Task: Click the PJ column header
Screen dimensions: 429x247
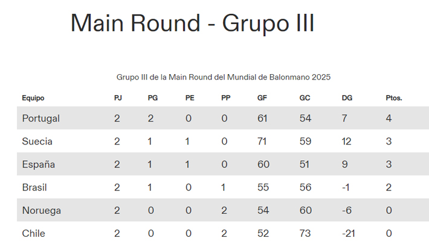Action: pyautogui.click(x=118, y=98)
